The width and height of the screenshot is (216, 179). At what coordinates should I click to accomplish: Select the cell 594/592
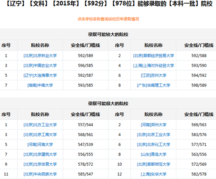(199, 76)
